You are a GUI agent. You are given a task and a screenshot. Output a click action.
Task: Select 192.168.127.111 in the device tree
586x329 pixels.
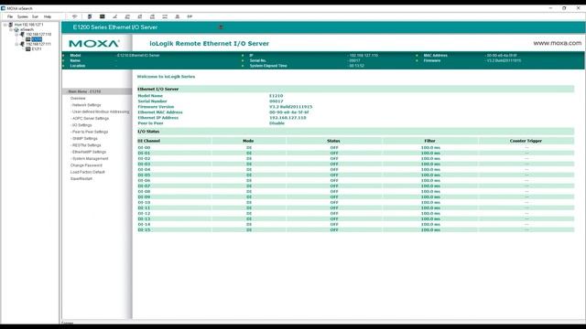[38, 44]
